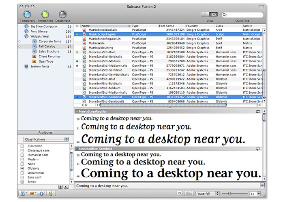Sort by the Type column header
The height and width of the screenshot is (202, 283).
pyautogui.click(x=145, y=26)
